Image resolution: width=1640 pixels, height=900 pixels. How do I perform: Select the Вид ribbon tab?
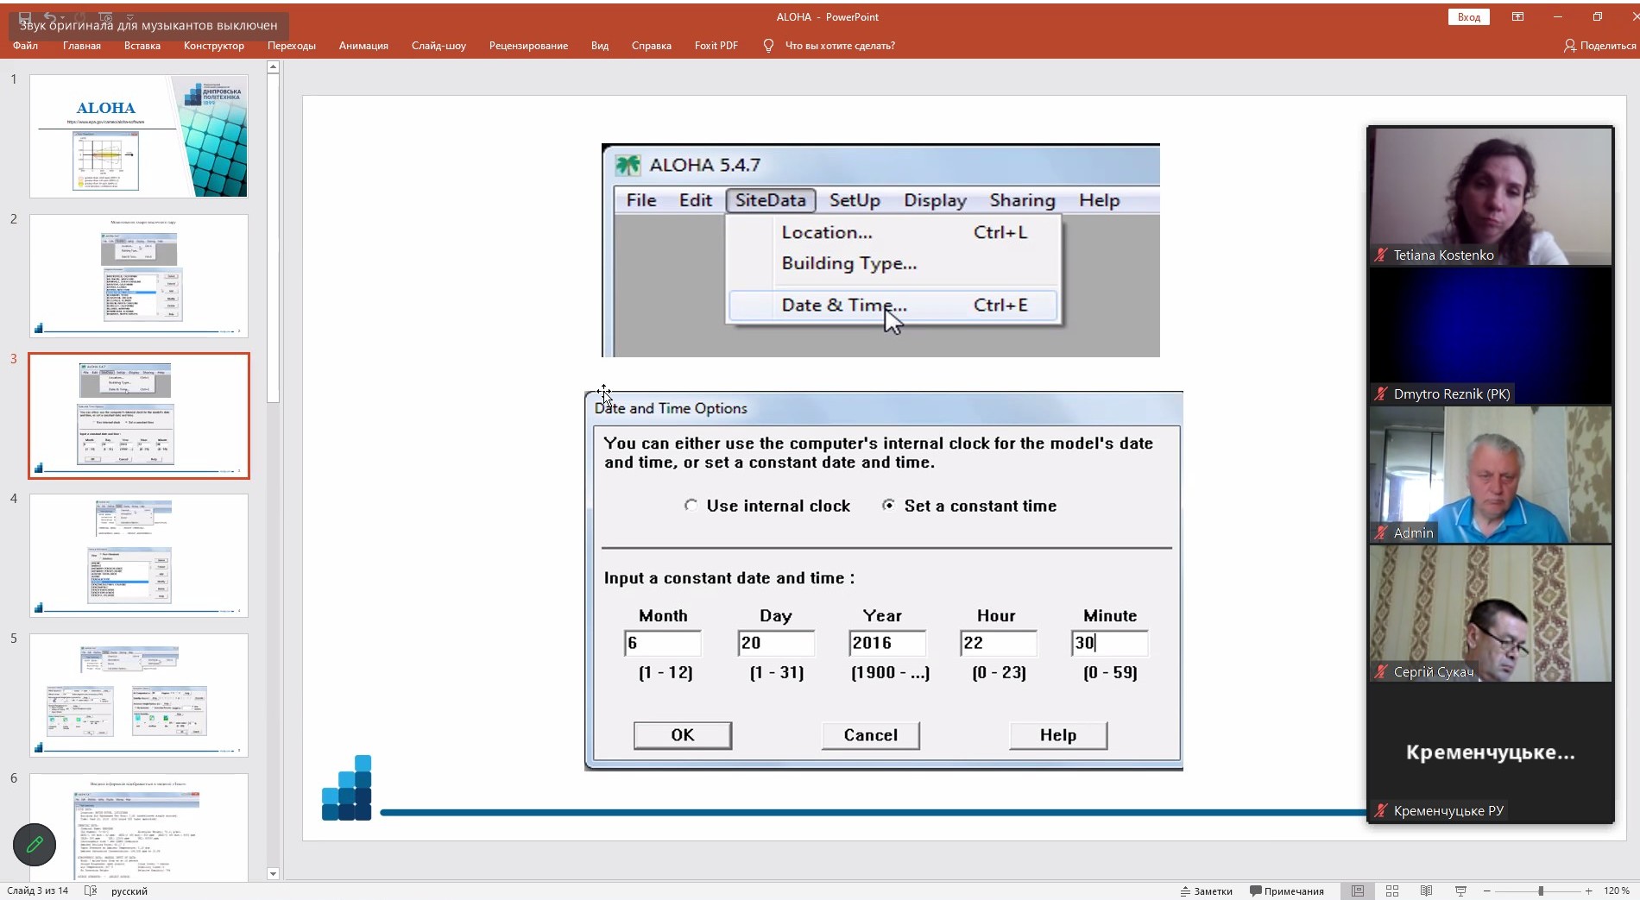pos(600,46)
